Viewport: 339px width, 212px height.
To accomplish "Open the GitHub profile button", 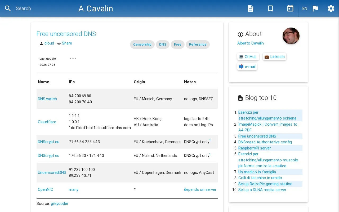I will 248,57.
